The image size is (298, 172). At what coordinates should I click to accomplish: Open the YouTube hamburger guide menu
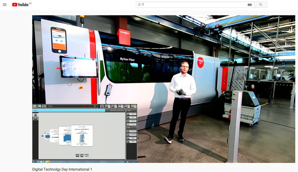pyautogui.click(x=5, y=5)
